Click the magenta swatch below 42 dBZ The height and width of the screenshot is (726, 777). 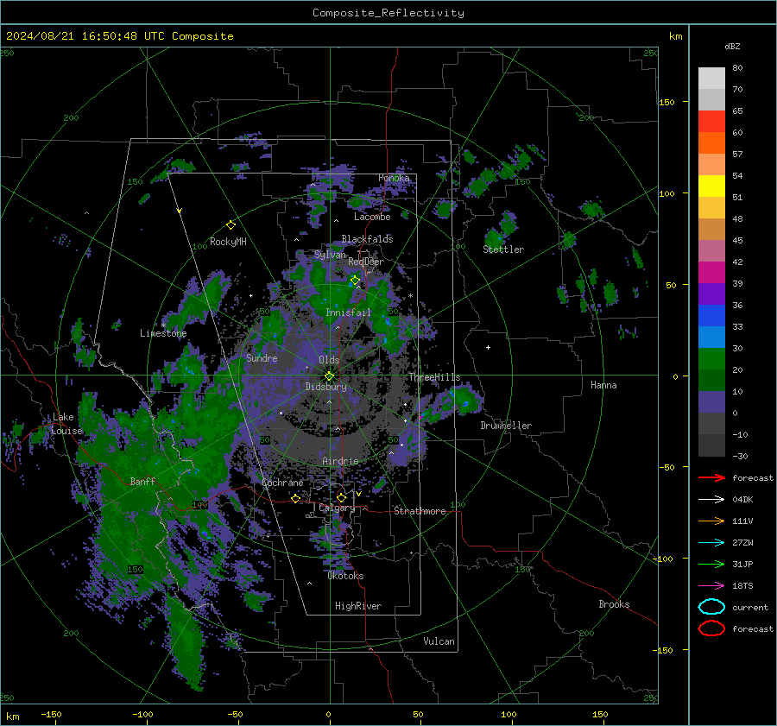(711, 273)
